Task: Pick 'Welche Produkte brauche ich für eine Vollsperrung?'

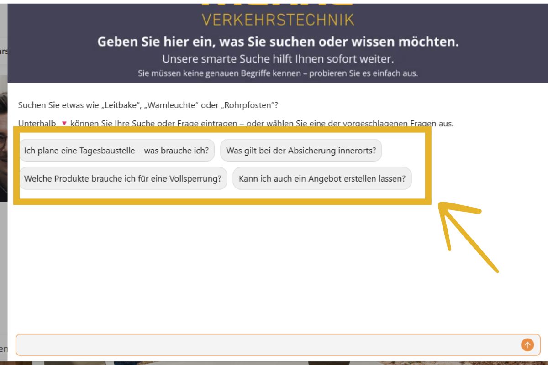Action: click(122, 178)
